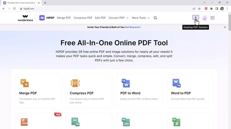The height and width of the screenshot is (129, 231).
Task: Dismiss the invite friends banner
Action: [225, 27]
